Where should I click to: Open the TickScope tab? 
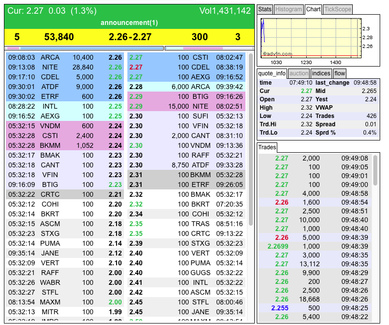click(338, 9)
